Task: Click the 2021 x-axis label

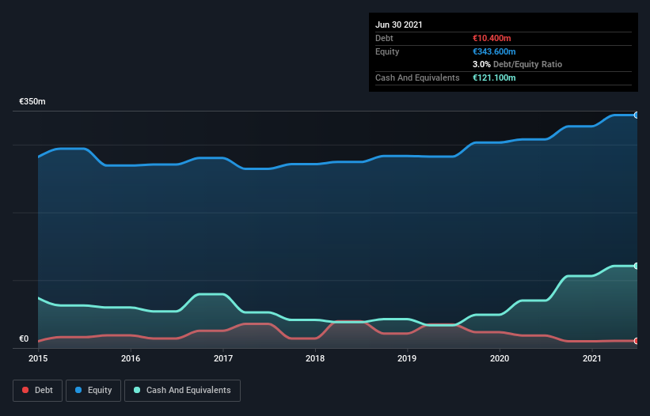Action: tap(592, 358)
